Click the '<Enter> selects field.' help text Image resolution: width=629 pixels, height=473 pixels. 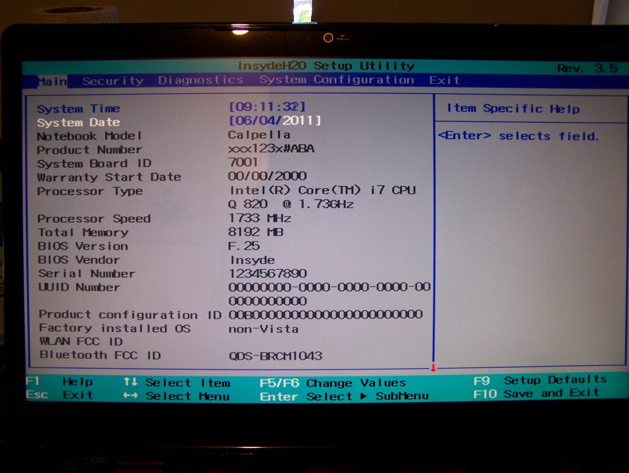[x=519, y=136]
